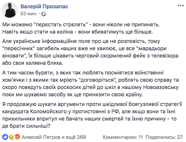Screen dimensions: 186x142
Task: Open the 53 мин. post timestamp
Action: pyautogui.click(x=29, y=14)
